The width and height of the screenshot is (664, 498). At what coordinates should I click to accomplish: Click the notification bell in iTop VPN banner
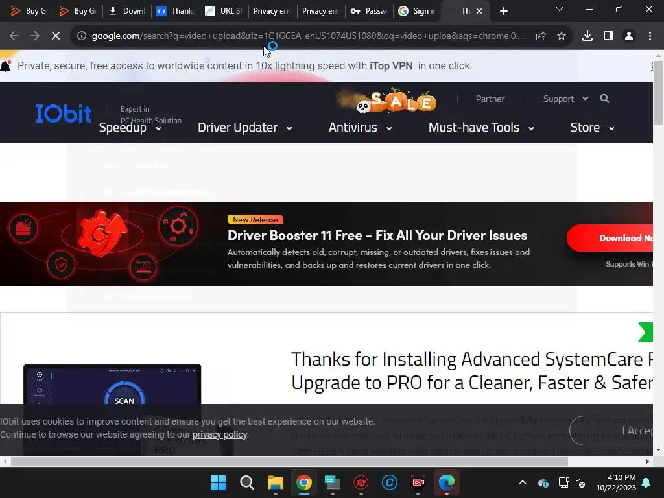[x=5, y=65]
